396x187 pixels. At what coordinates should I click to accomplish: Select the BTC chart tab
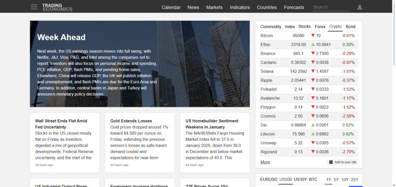[313, 179]
